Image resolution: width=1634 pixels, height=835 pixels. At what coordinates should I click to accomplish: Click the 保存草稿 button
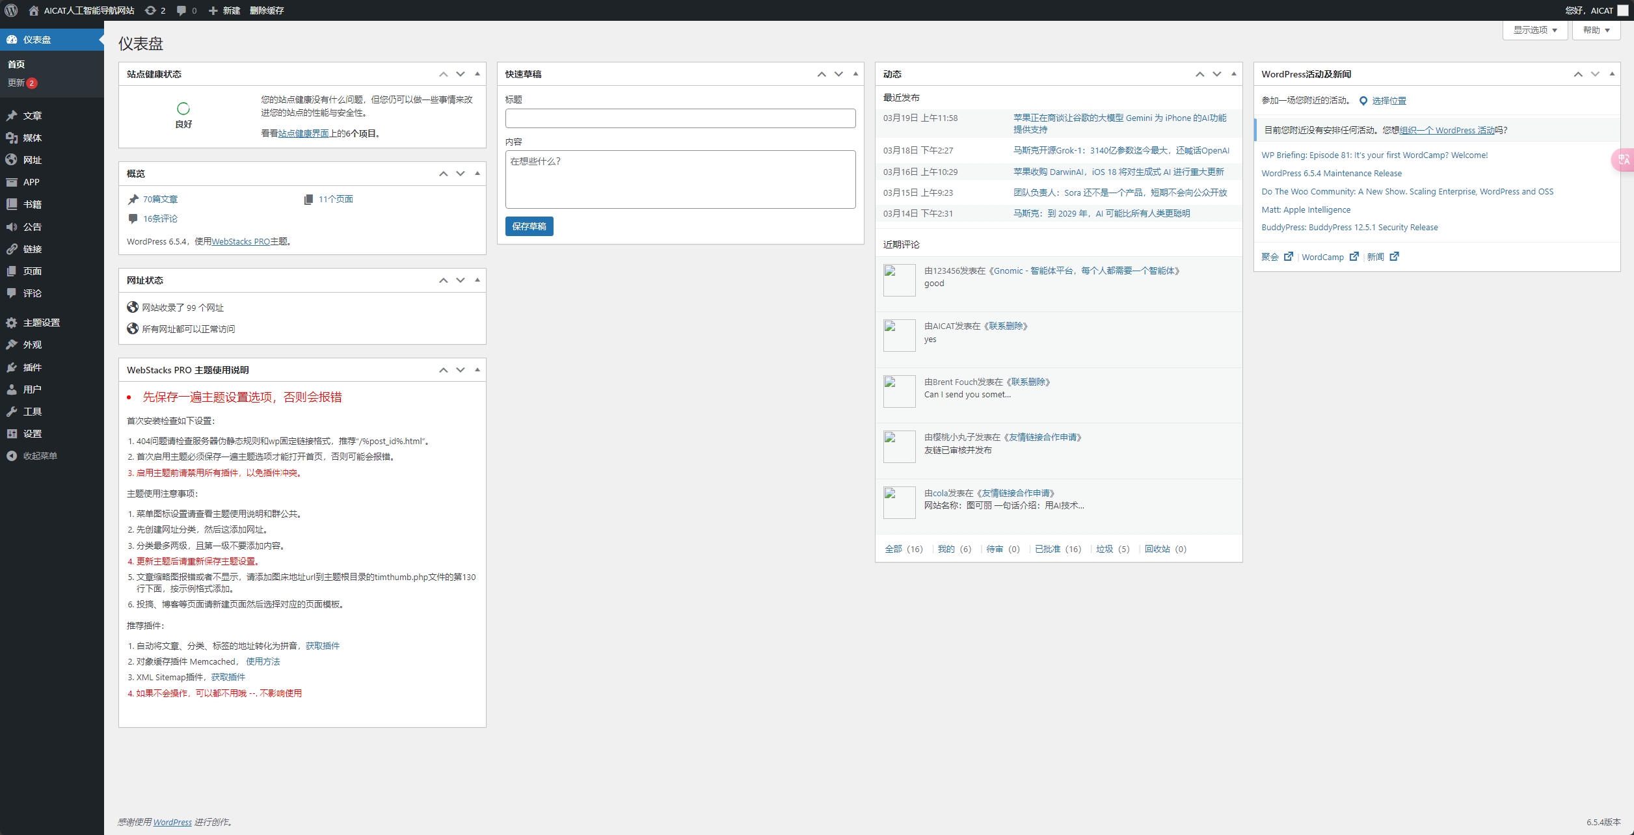point(529,226)
